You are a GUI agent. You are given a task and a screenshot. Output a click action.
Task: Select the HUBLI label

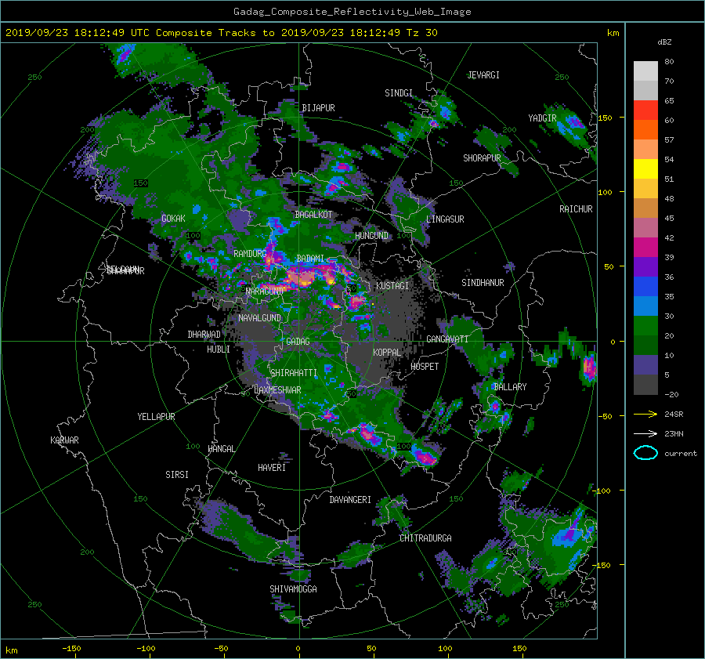tap(219, 349)
